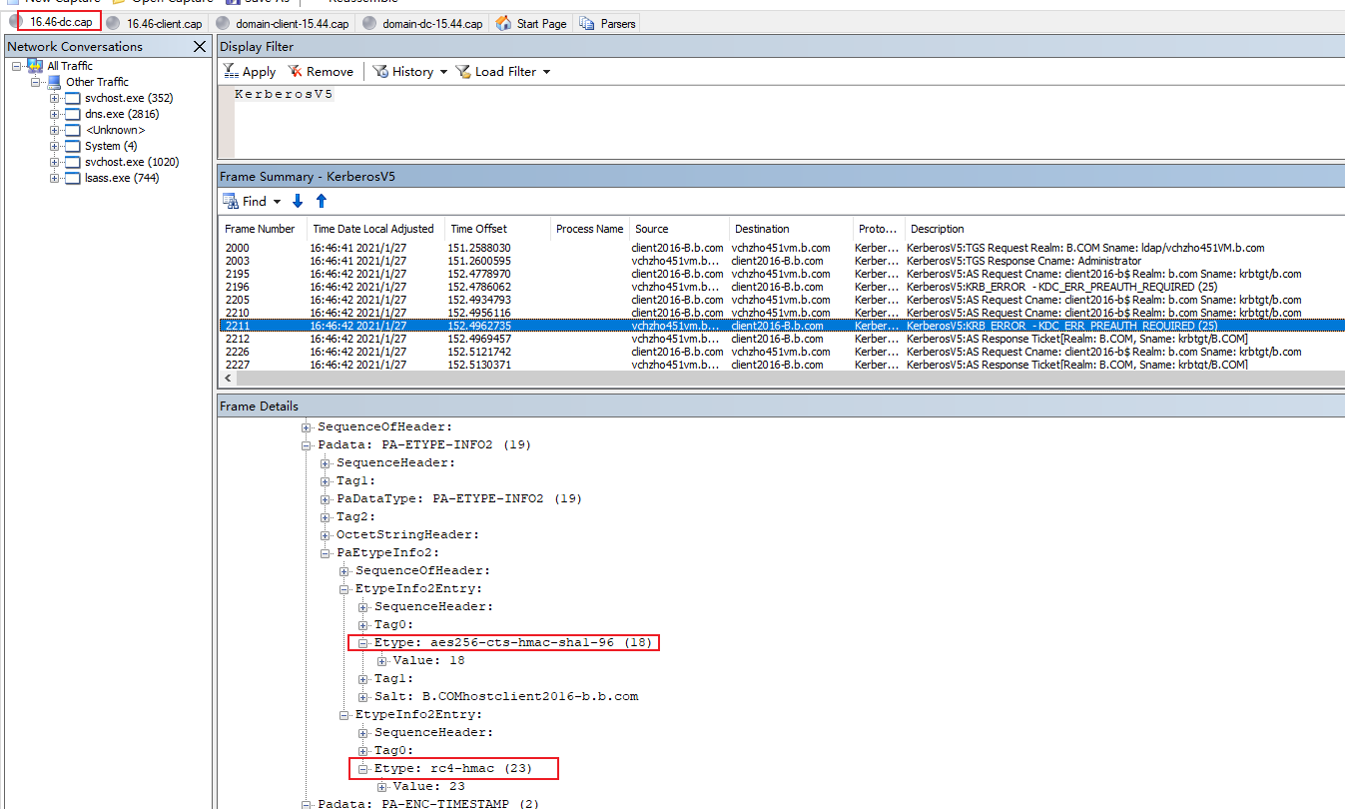1345x809 pixels.
Task: Click the System (4) process icon
Action: point(72,146)
